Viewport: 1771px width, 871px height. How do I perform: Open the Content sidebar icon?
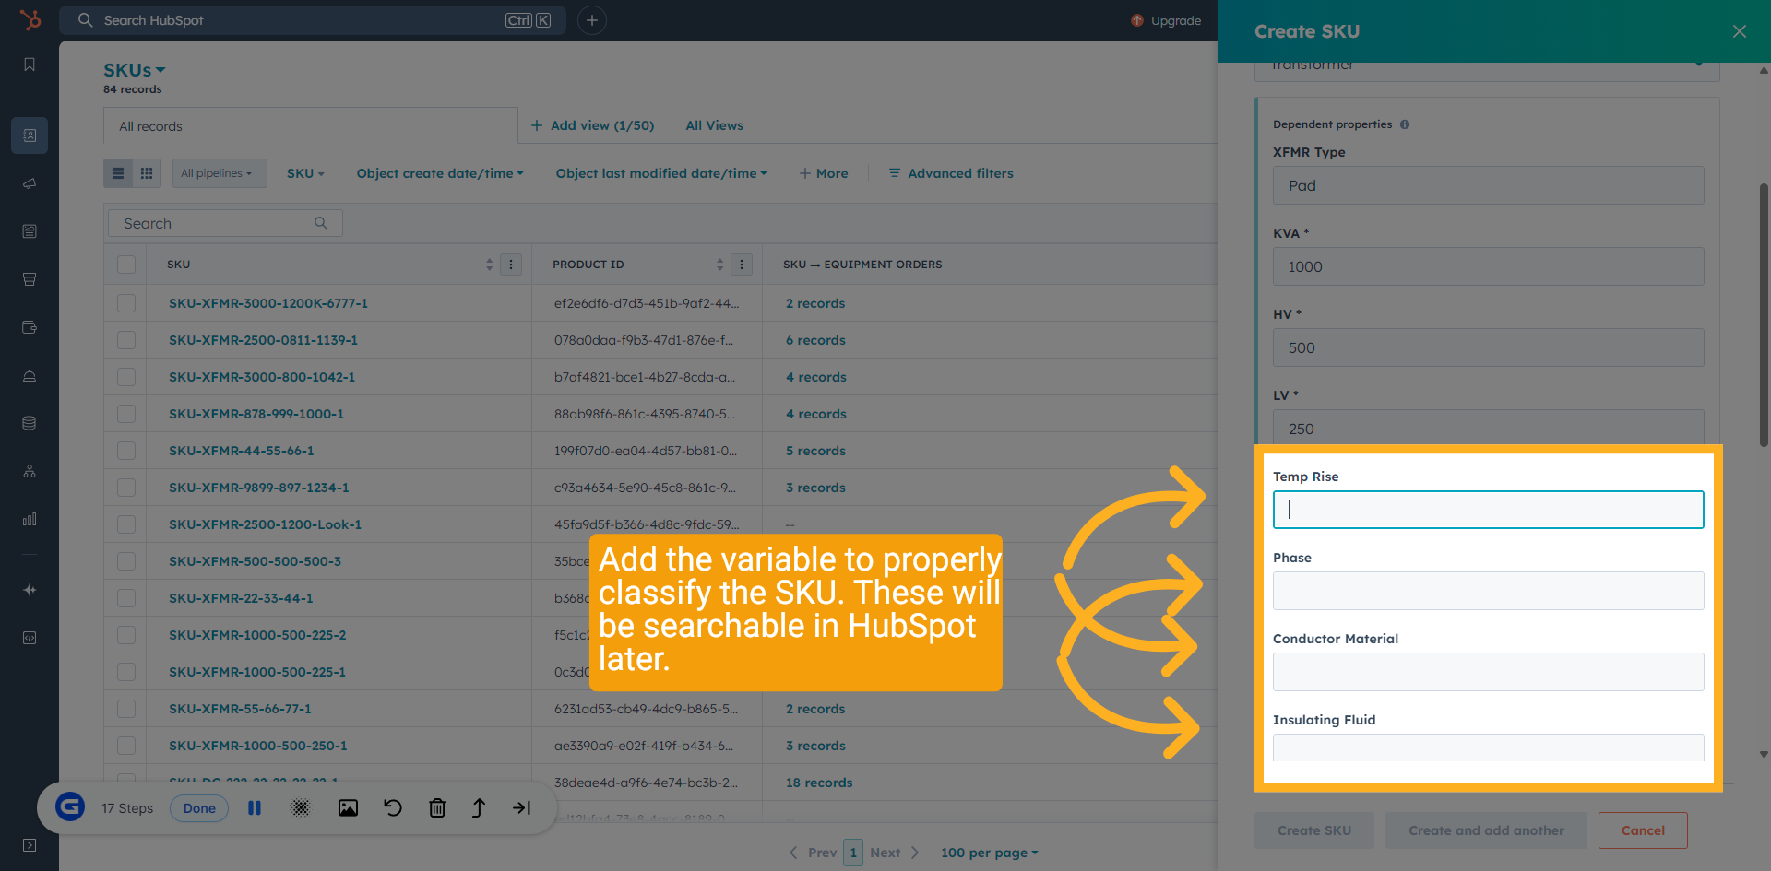[x=30, y=231]
